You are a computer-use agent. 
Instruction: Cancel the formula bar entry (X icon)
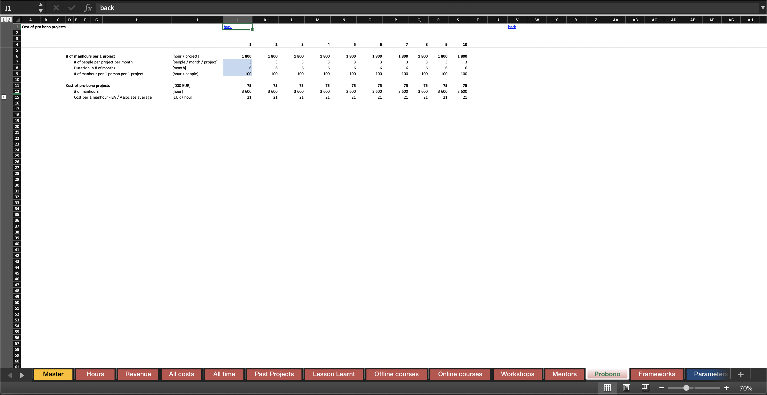56,8
